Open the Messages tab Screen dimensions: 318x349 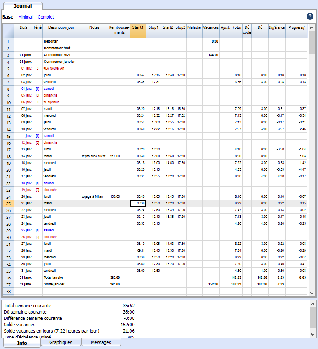(x=101, y=342)
